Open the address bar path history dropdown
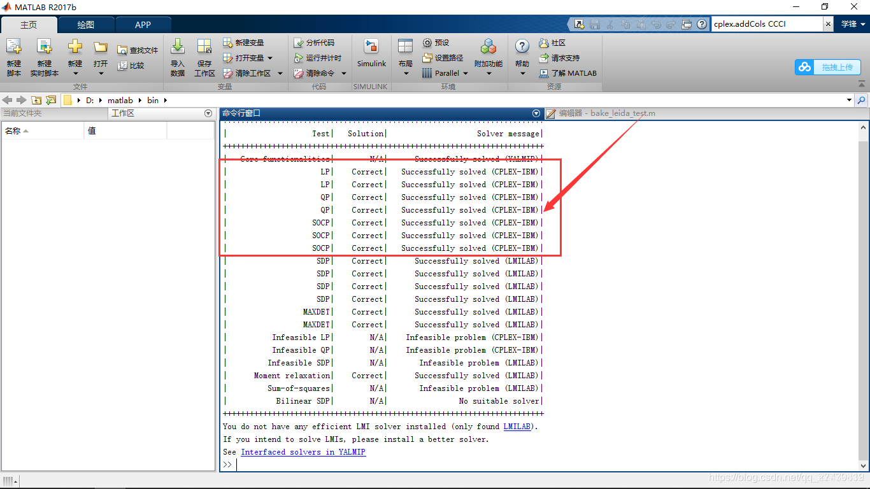This screenshot has height=489, width=870. click(x=849, y=100)
